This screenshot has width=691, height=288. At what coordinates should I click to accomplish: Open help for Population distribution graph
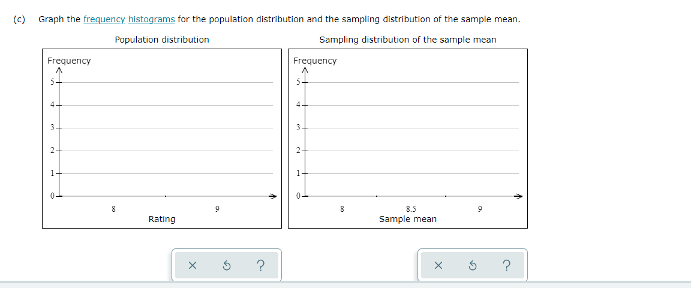[x=260, y=266]
